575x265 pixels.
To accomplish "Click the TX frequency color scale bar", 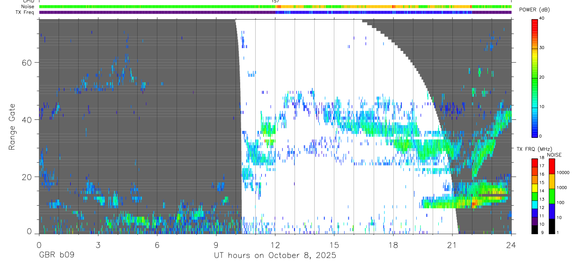I will 534,196.
